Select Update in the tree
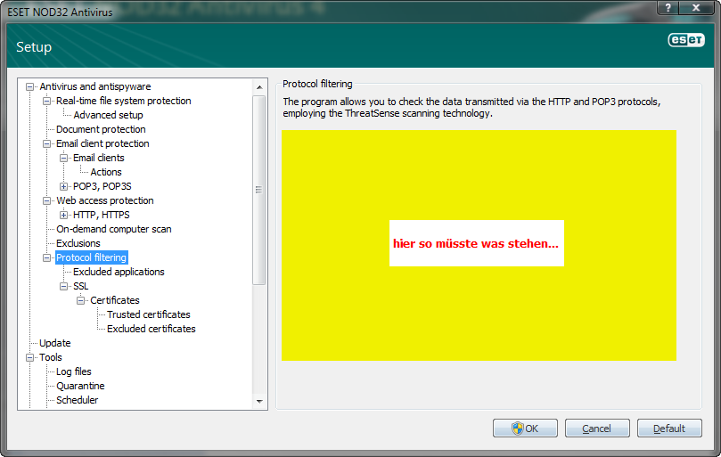 point(54,343)
